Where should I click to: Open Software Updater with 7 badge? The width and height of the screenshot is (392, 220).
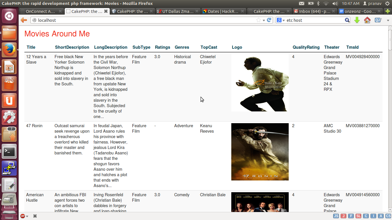pos(9,135)
